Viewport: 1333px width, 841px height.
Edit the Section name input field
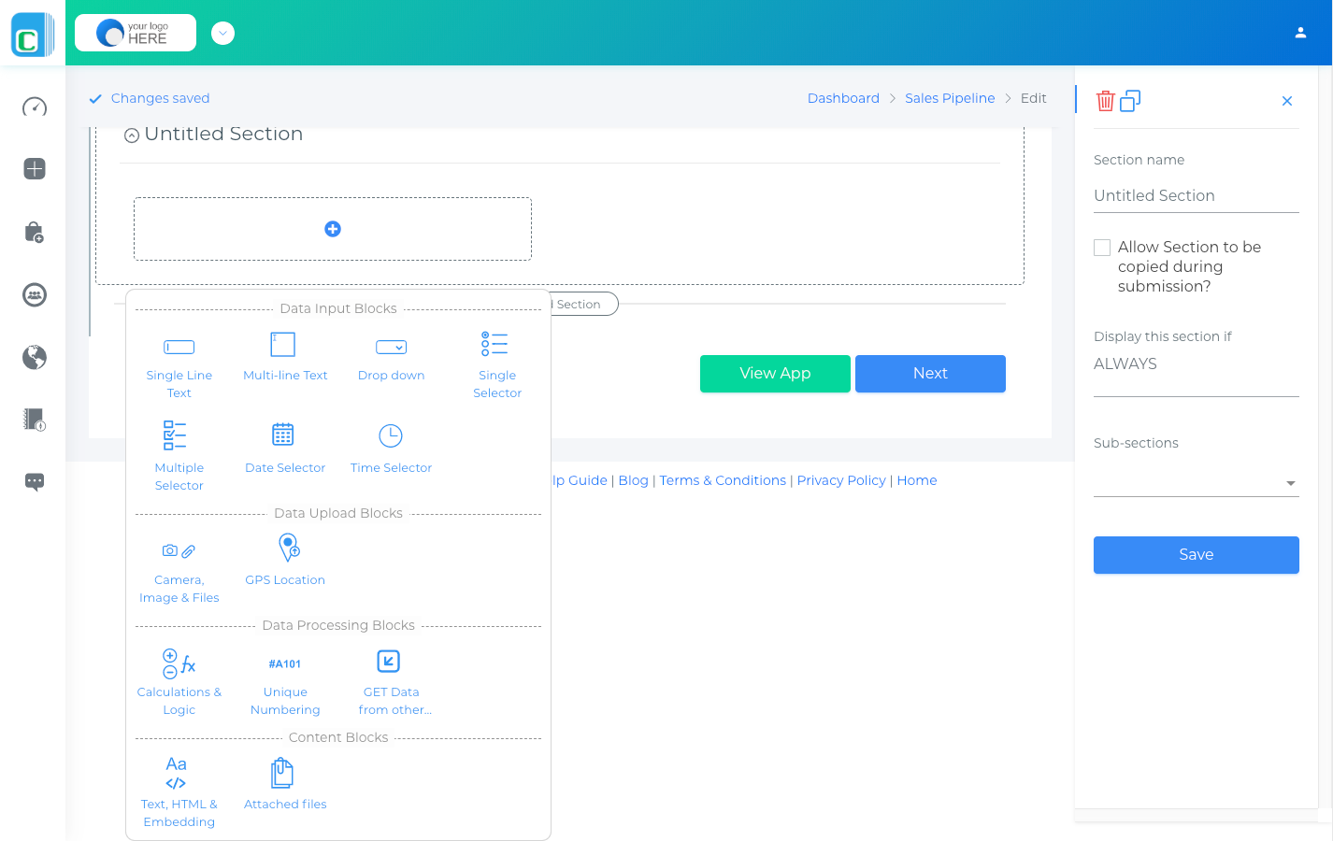[1197, 195]
